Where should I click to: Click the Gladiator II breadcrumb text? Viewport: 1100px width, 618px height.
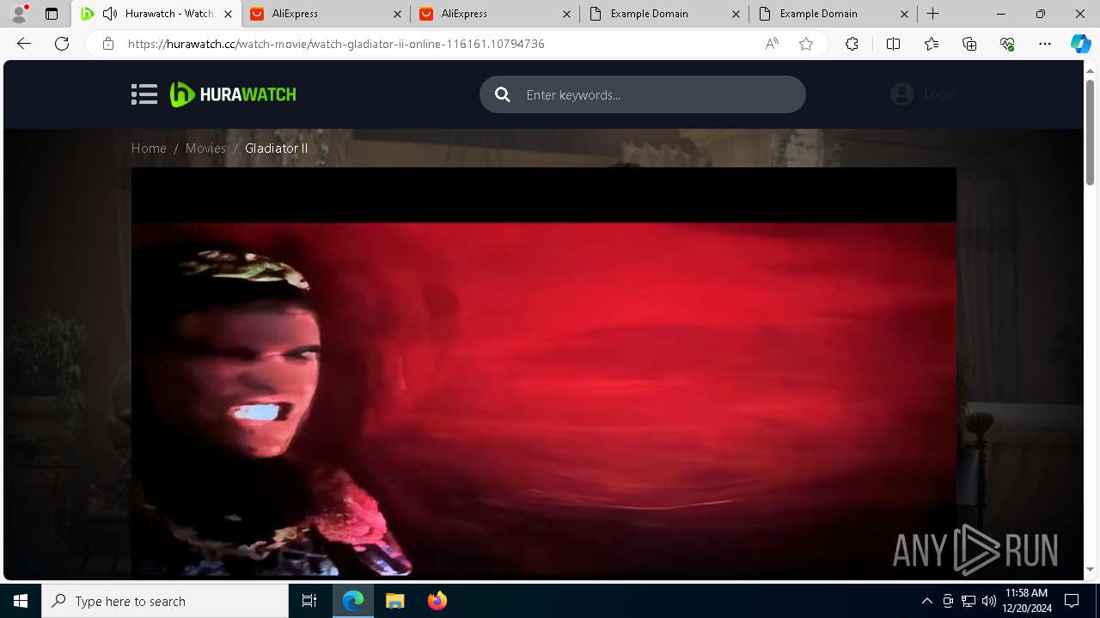click(276, 148)
